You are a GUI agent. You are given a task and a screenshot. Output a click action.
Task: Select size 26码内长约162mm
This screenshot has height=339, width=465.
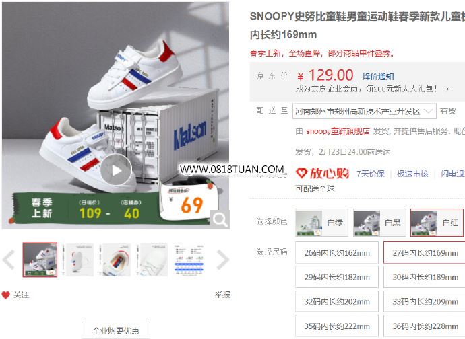pyautogui.click(x=337, y=252)
